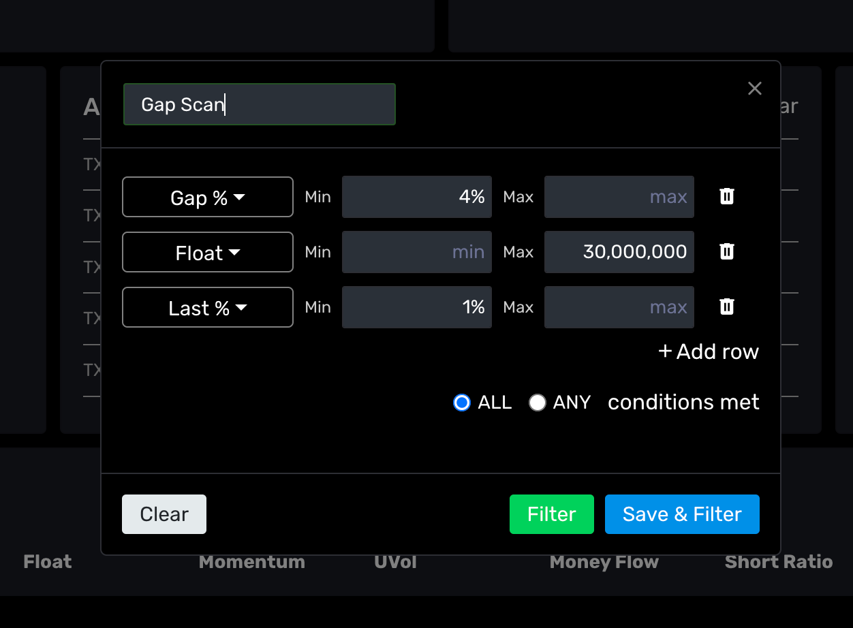Viewport: 853px width, 628px height.
Task: Edit the Gap Scan name field
Action: (259, 104)
